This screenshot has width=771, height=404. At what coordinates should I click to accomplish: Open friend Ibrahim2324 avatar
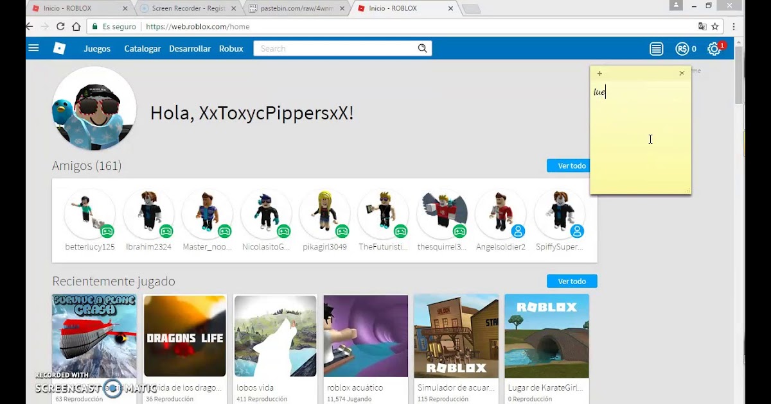pos(148,214)
